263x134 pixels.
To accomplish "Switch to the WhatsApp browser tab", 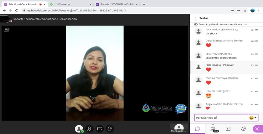I will point(70,4).
